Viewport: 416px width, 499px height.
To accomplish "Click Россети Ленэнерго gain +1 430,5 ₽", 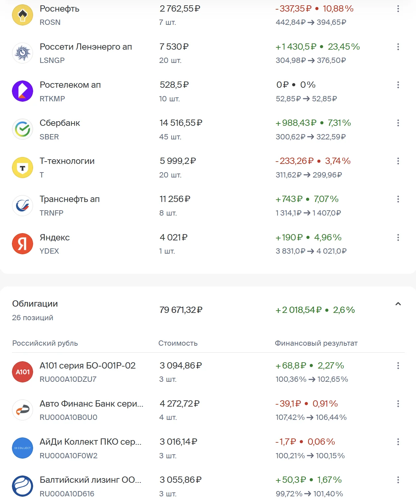I will 296,47.
